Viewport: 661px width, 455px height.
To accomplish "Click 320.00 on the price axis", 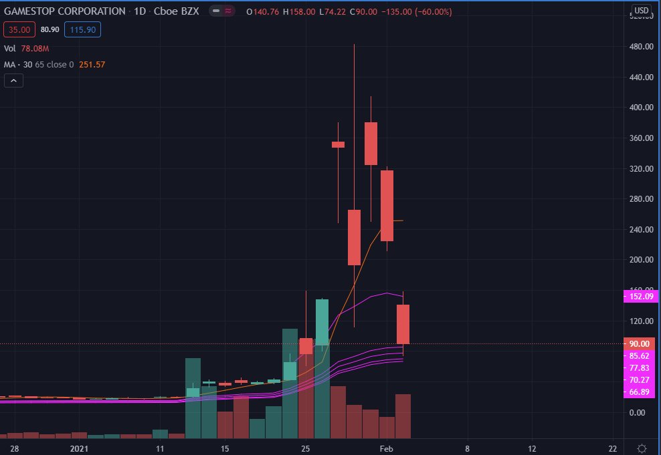I will click(641, 168).
